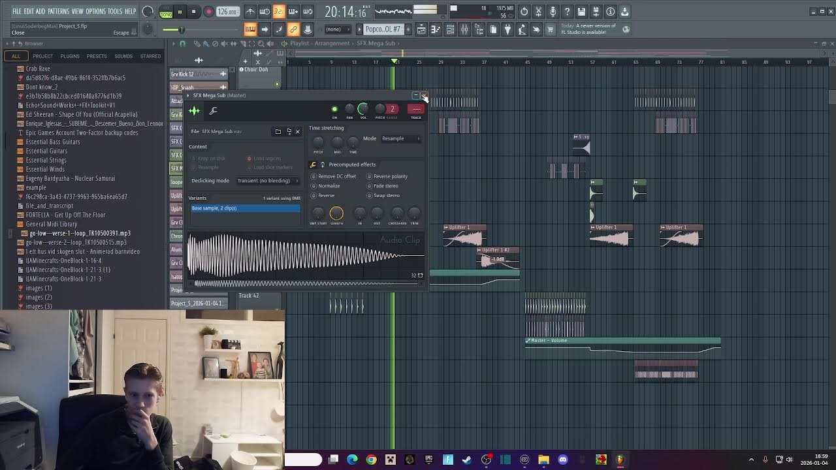Expand the Crab Rave browser folder
Screen dimensions: 836x470
[37, 69]
